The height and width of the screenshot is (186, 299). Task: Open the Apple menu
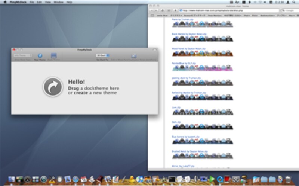tap(5, 2)
